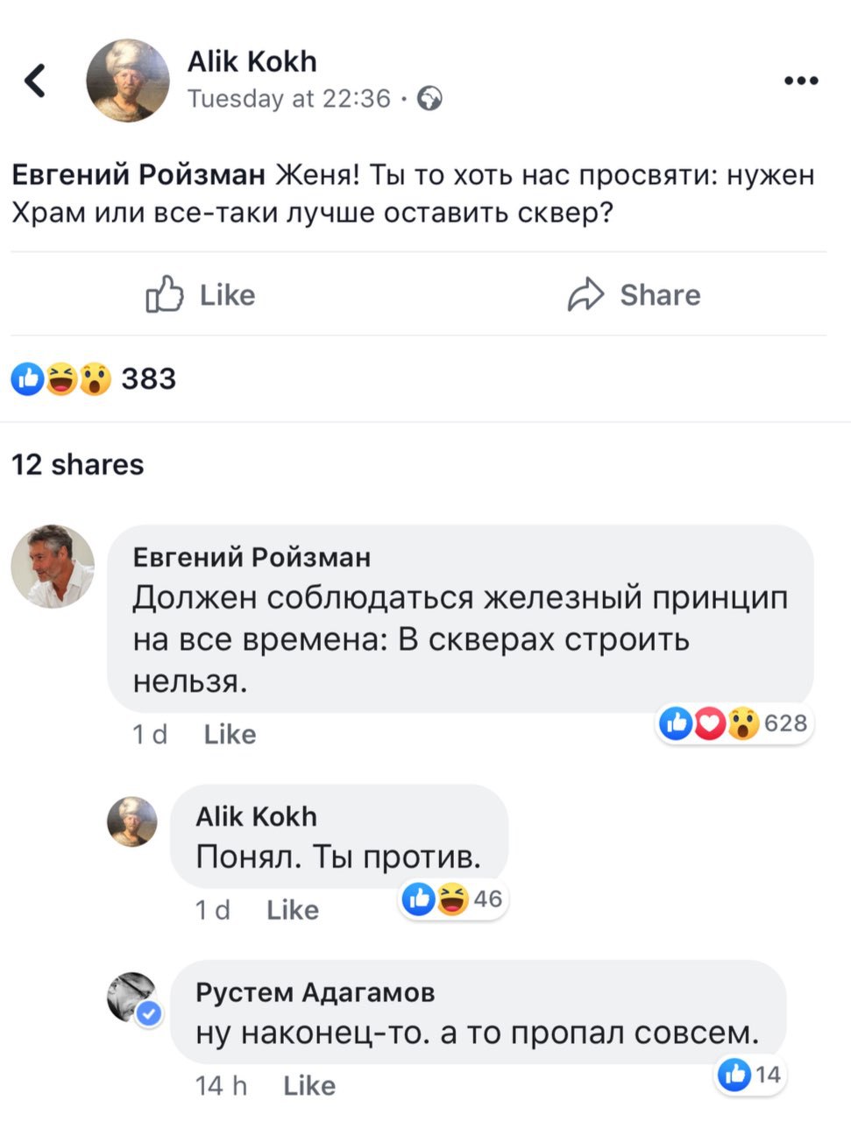Screen dimensions: 851x1121
Task: Open Alik Kokh profile name in header
Action: [252, 61]
